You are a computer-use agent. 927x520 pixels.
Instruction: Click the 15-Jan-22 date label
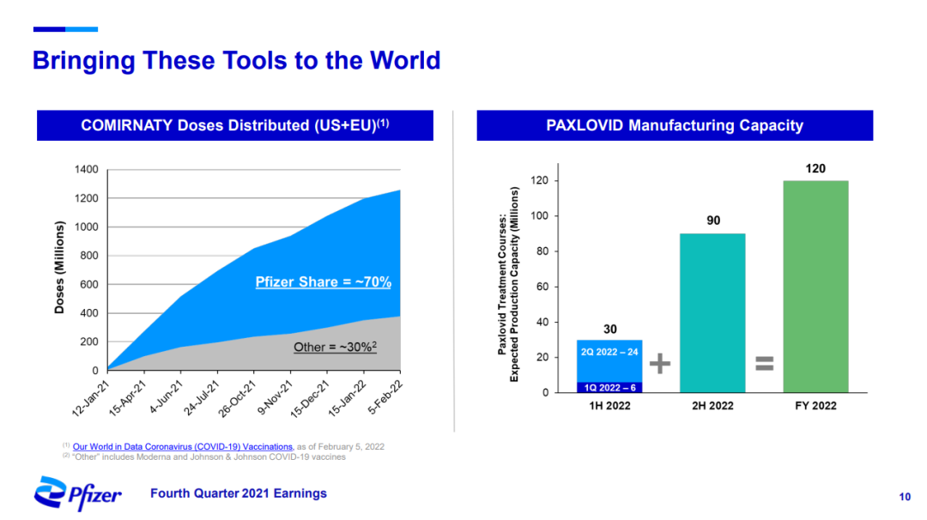[348, 397]
